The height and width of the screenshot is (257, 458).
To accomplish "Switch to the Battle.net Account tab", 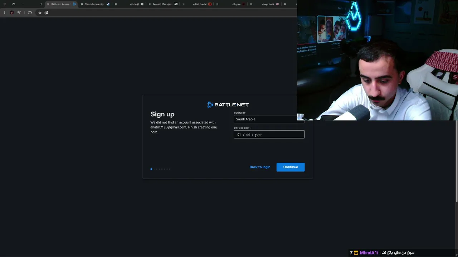I will point(62,4).
